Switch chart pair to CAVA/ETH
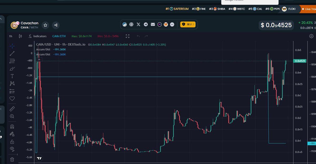The width and height of the screenshot is (316, 164). [59, 36]
